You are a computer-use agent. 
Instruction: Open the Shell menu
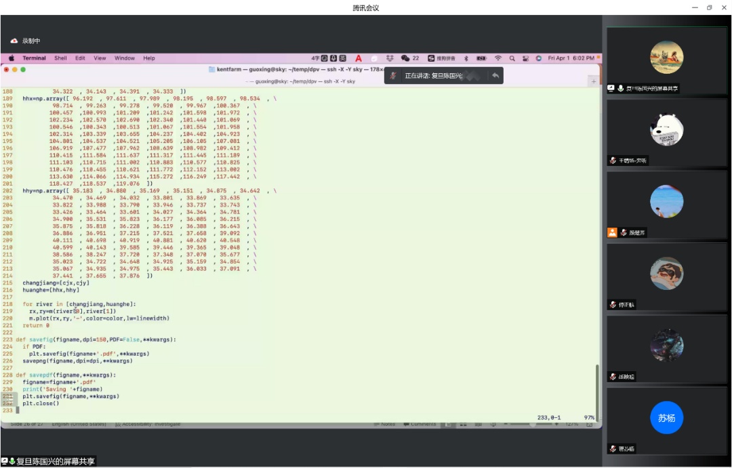pos(60,58)
